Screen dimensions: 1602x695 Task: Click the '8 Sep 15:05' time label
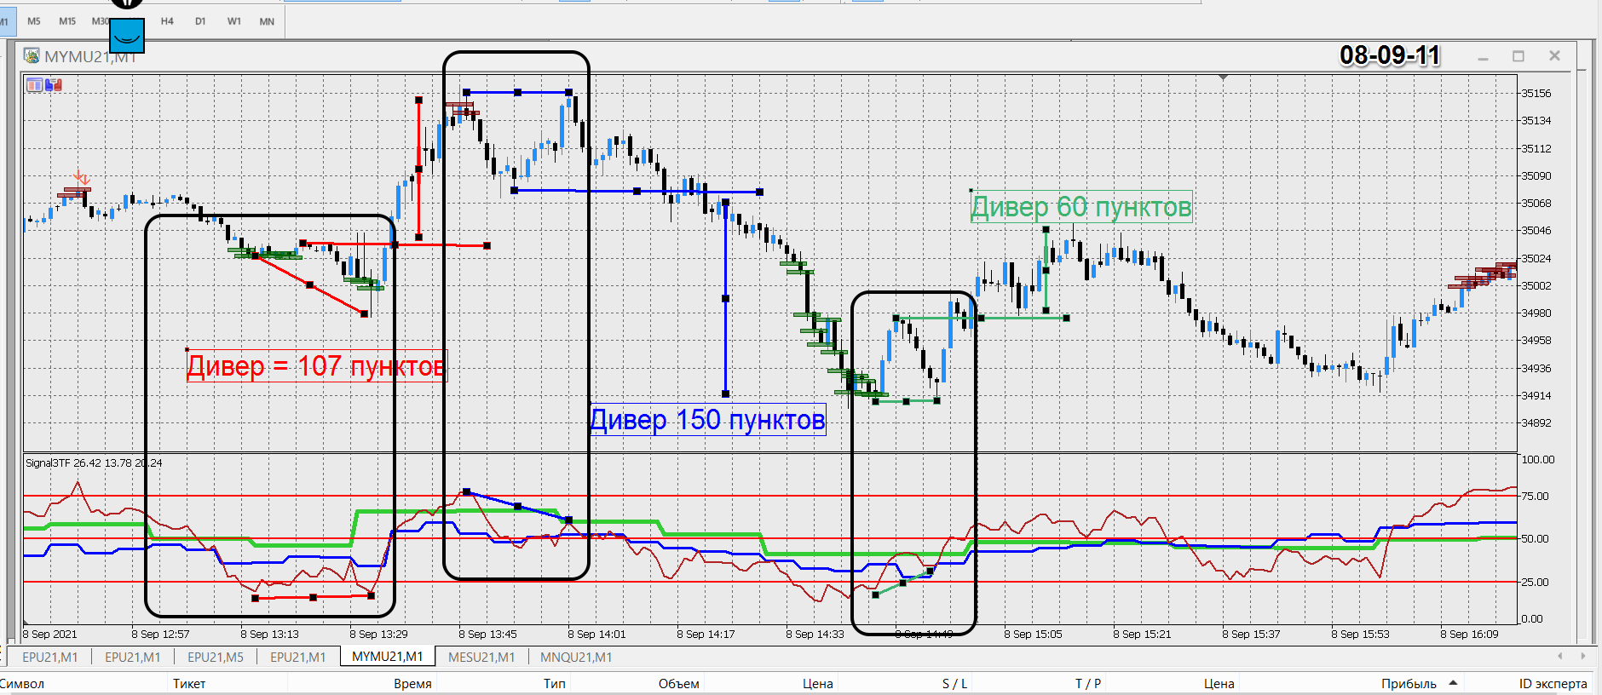click(x=1033, y=634)
